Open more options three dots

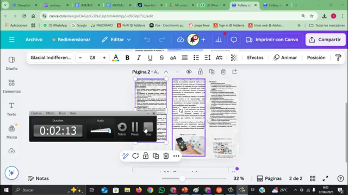pyautogui.click(x=176, y=156)
